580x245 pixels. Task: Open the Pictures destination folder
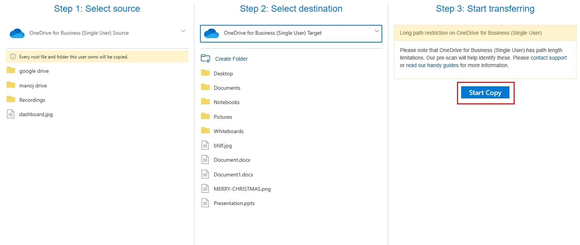pyautogui.click(x=223, y=117)
